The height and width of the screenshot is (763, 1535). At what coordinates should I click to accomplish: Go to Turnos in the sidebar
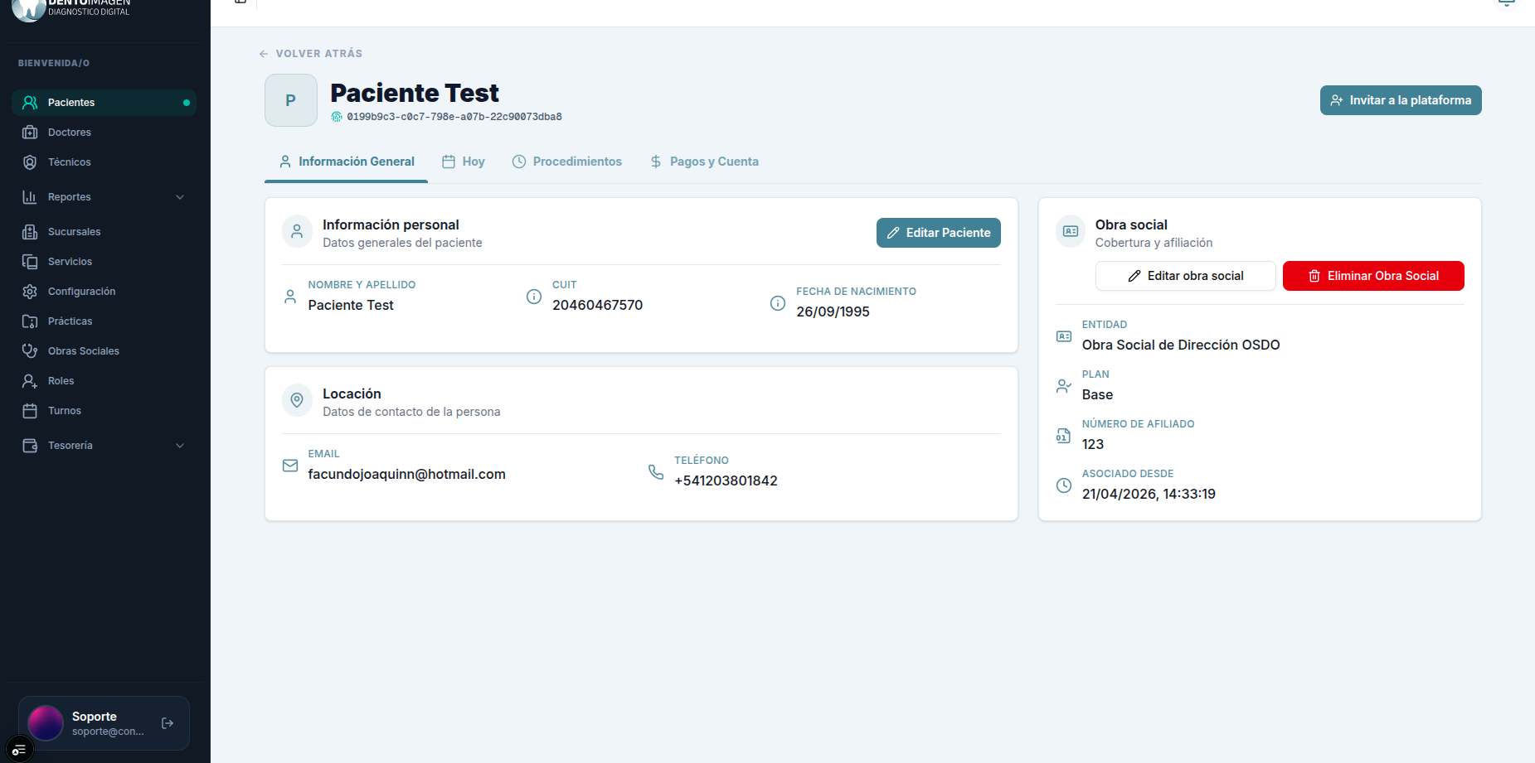[104, 411]
